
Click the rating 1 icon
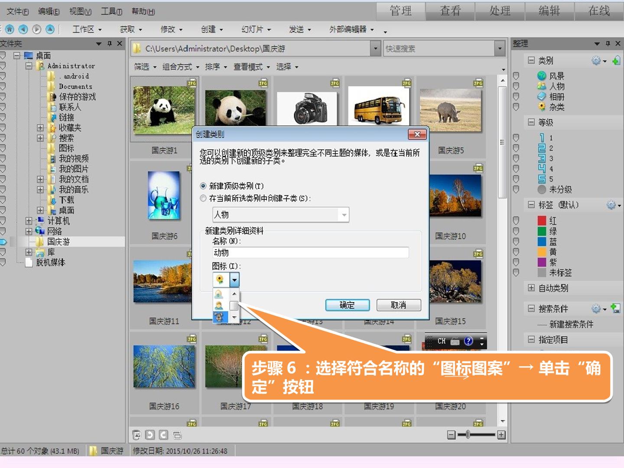[542, 138]
